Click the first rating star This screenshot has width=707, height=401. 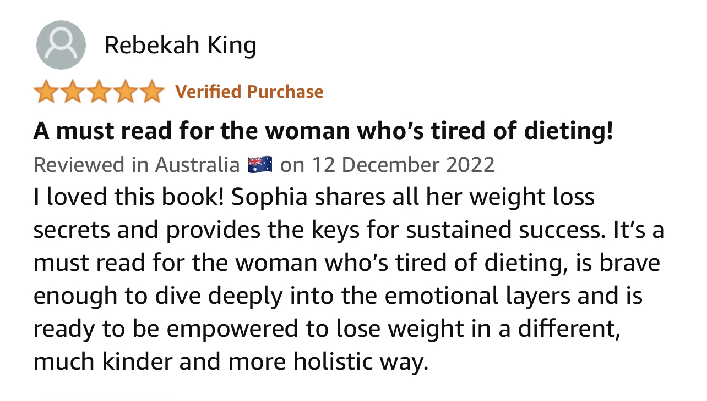click(46, 92)
